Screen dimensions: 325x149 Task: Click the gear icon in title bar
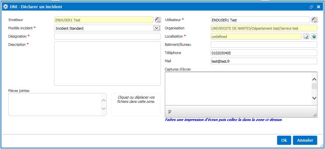pos(5,7)
